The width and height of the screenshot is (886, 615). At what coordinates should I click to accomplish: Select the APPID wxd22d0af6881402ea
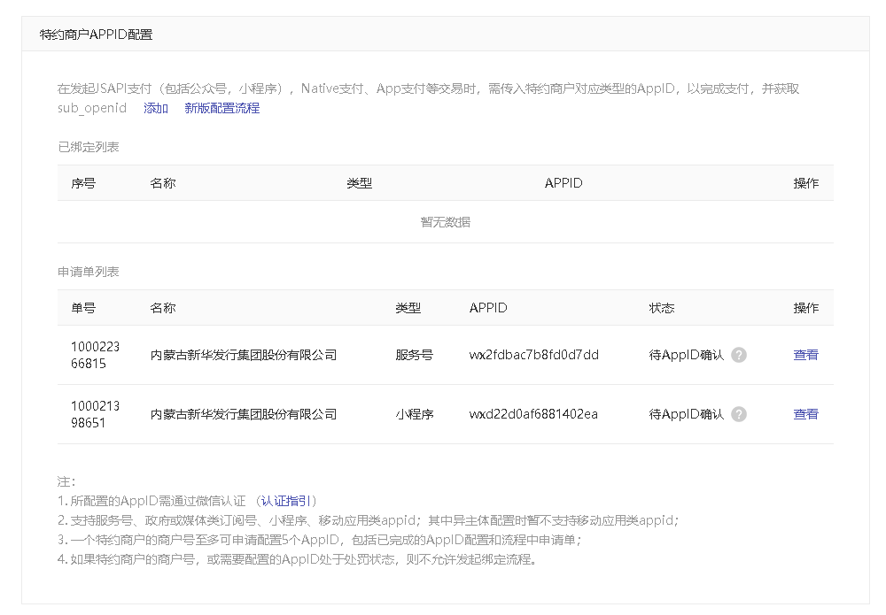tap(533, 414)
